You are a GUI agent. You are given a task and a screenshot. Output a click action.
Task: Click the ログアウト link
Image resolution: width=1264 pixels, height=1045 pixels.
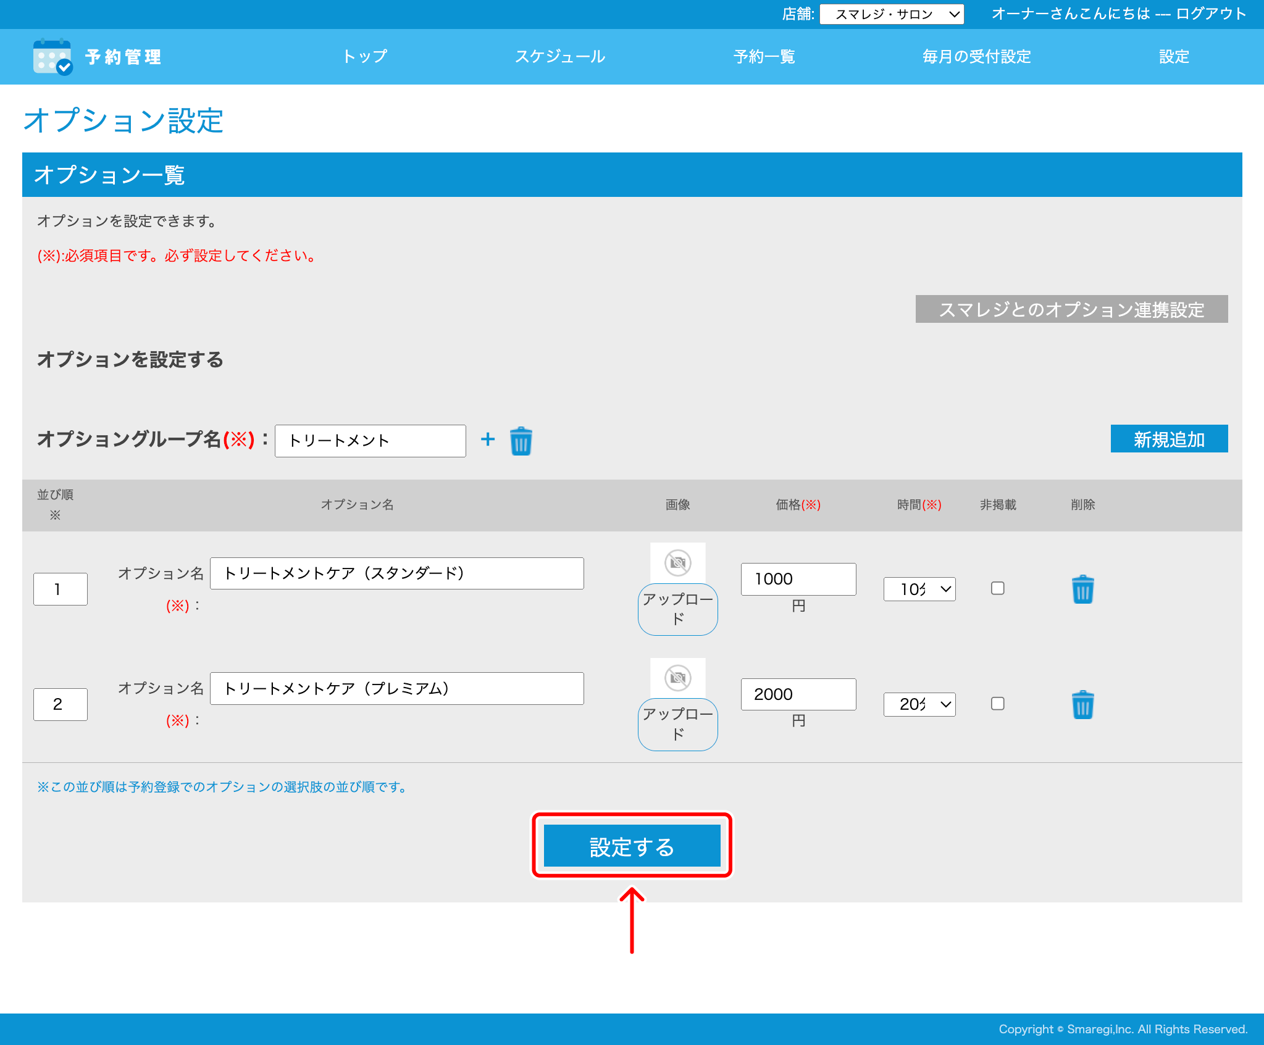pos(1211,14)
